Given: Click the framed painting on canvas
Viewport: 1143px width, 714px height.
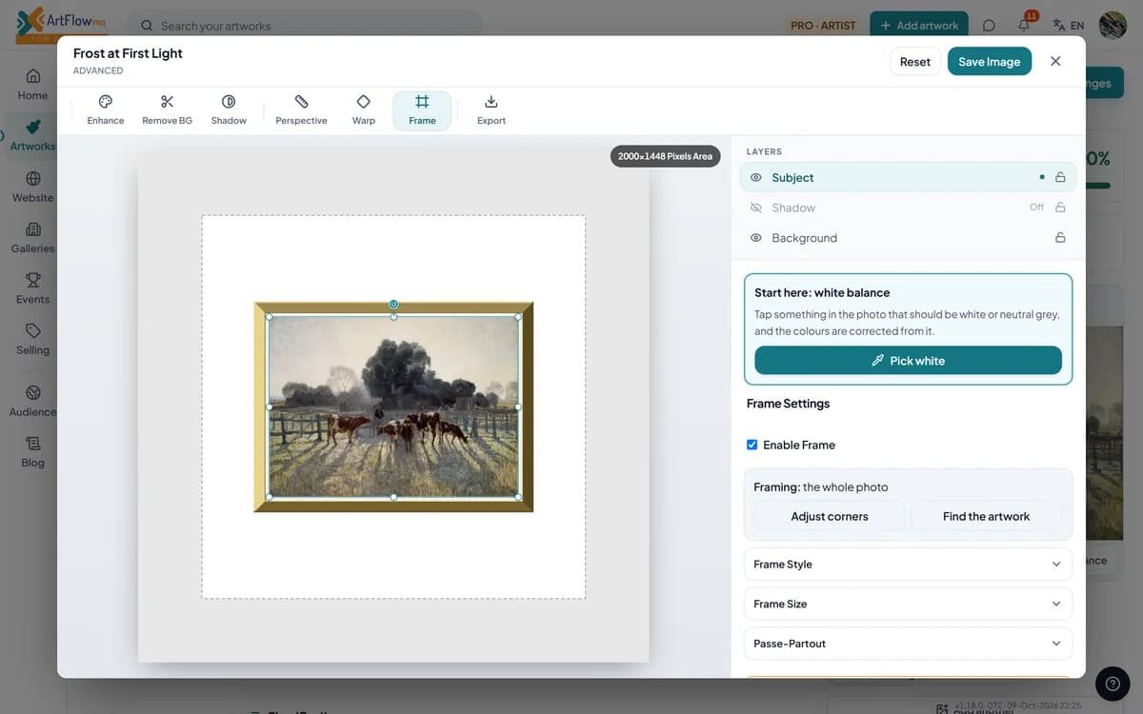Looking at the screenshot, I should pyautogui.click(x=393, y=407).
